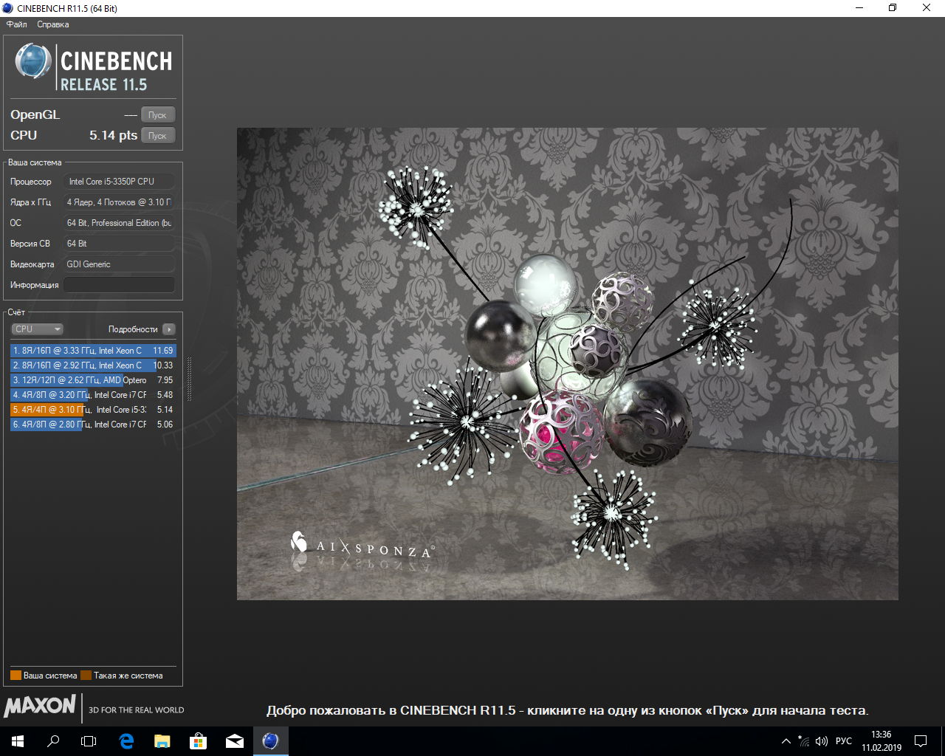Screen dimensions: 945x756
Task: Open the CPU ranking dropdown
Action: click(37, 329)
